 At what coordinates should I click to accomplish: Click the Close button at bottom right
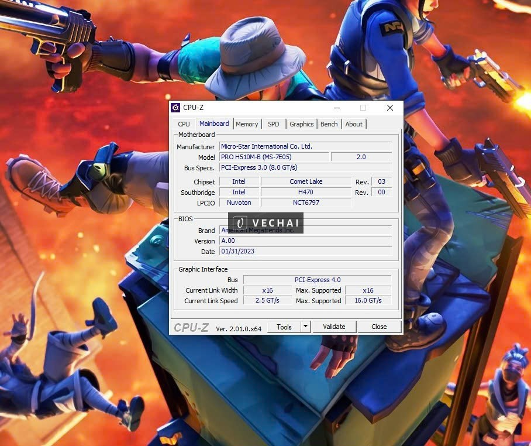pos(379,326)
